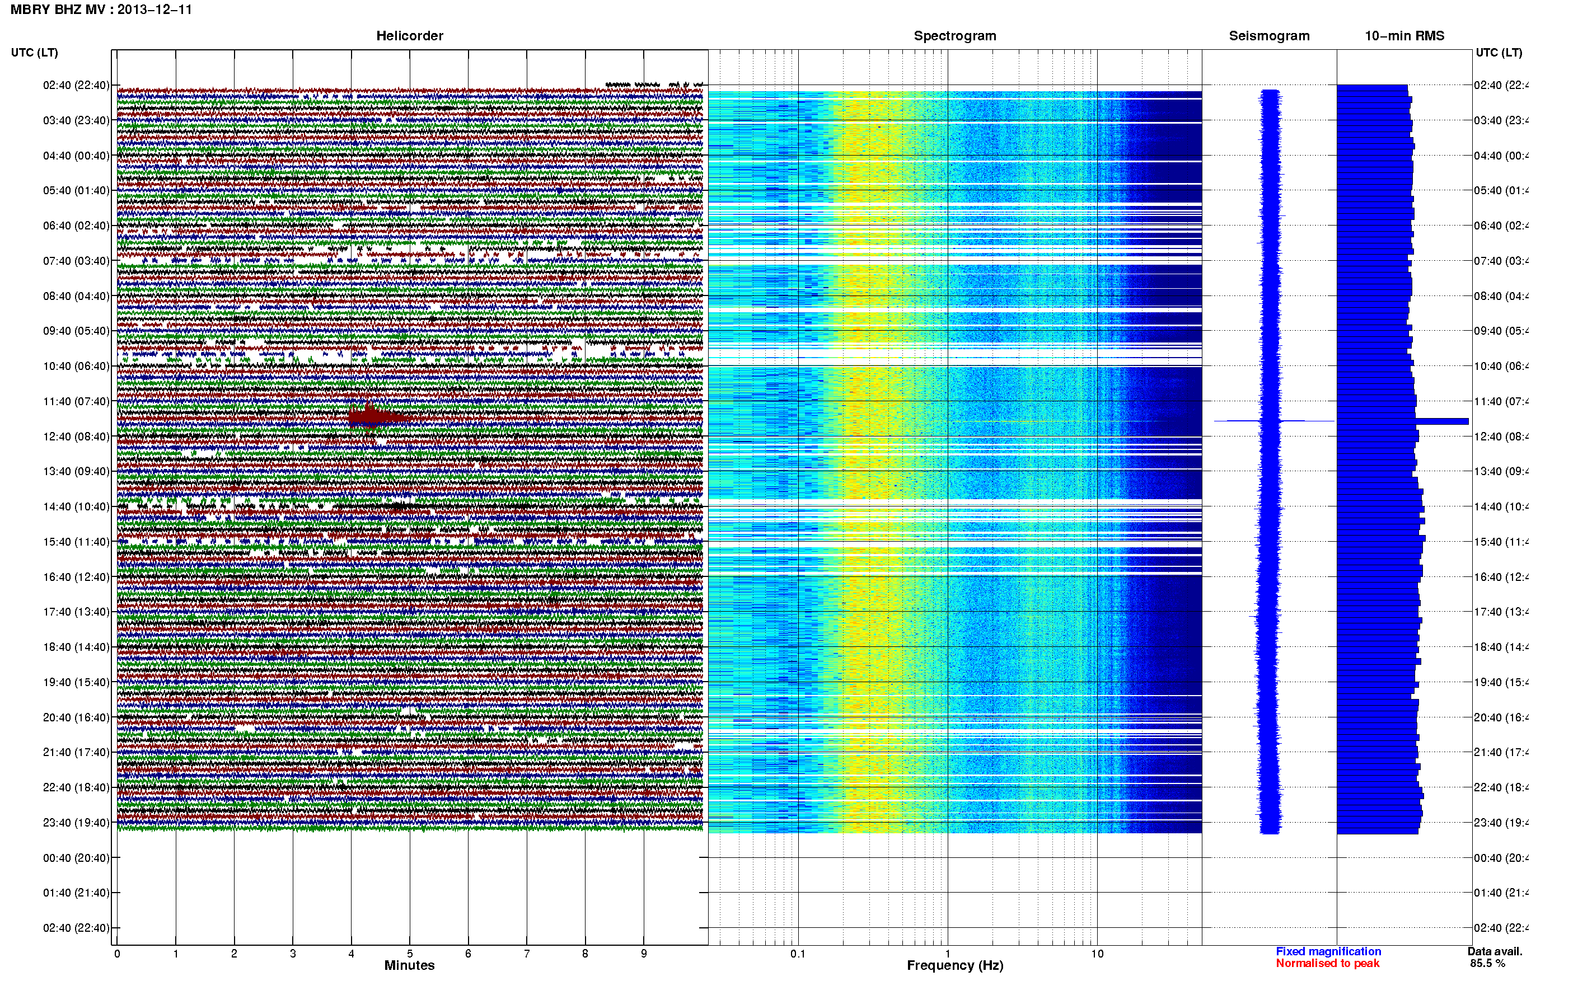1592x995 pixels.
Task: Click the 'UTC (LT)' label on right axis
Action: point(1499,53)
